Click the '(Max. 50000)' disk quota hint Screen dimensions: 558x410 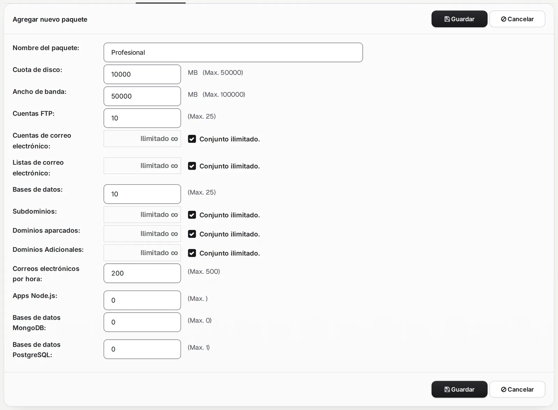click(x=223, y=72)
